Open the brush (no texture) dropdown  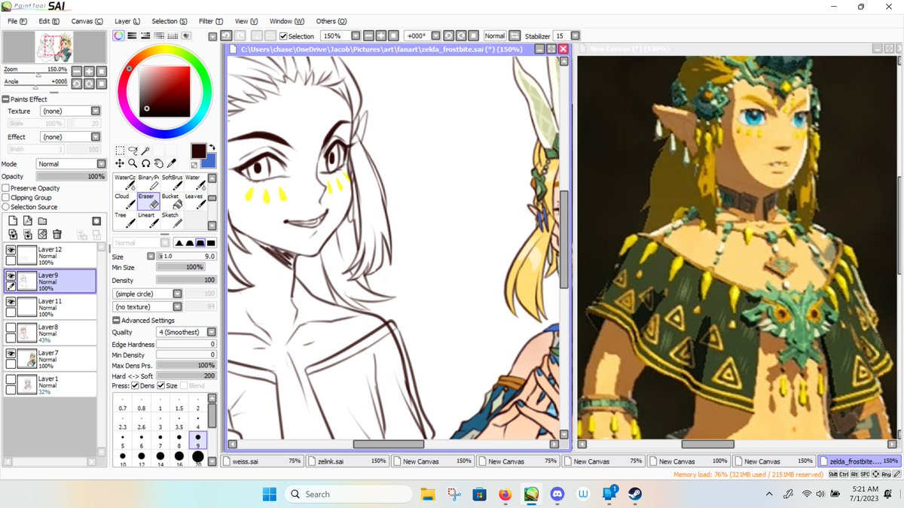coord(177,306)
